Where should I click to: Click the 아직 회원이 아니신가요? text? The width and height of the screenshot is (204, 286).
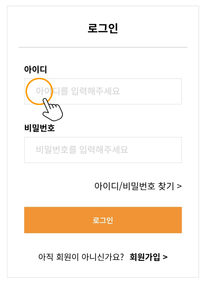81,257
